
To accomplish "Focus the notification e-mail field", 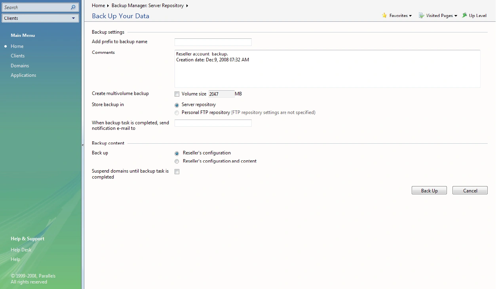I will (x=213, y=123).
